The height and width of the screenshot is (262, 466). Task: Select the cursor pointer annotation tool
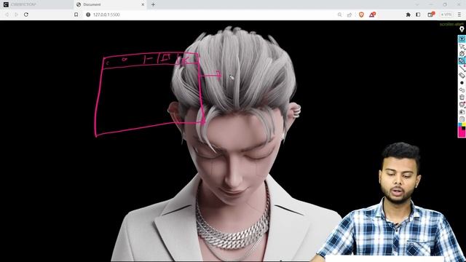[x=462, y=47]
